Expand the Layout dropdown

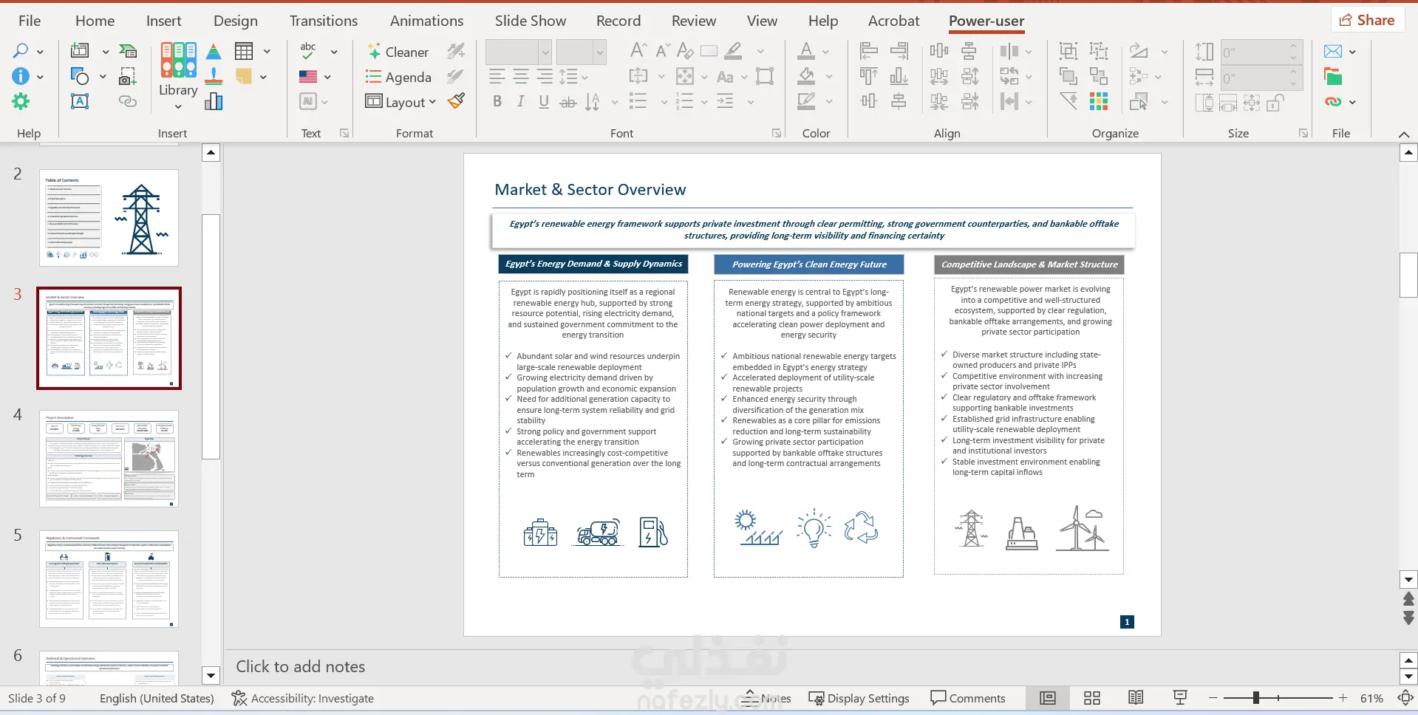click(432, 102)
